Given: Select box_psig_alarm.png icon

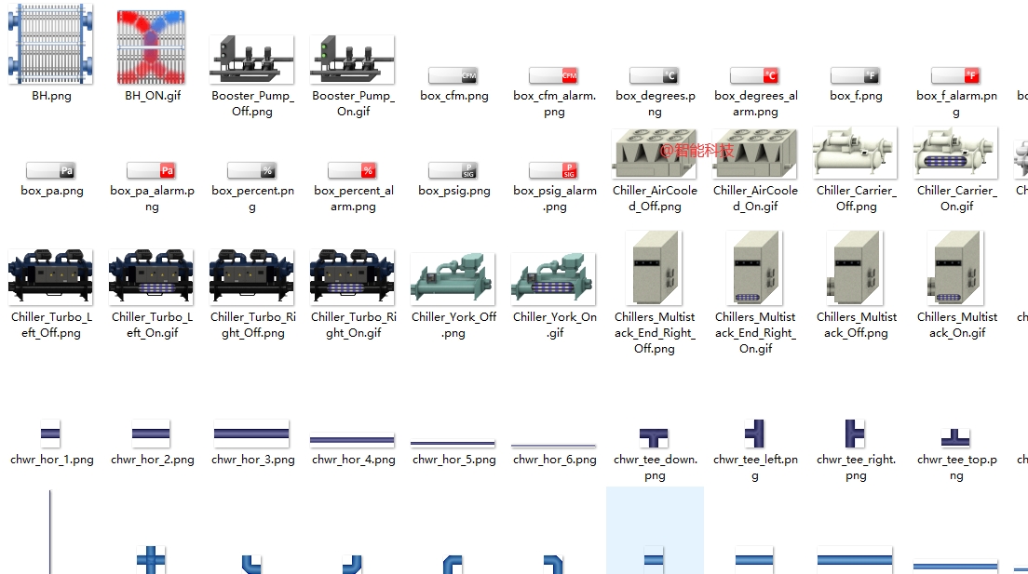Looking at the screenshot, I should [x=554, y=171].
